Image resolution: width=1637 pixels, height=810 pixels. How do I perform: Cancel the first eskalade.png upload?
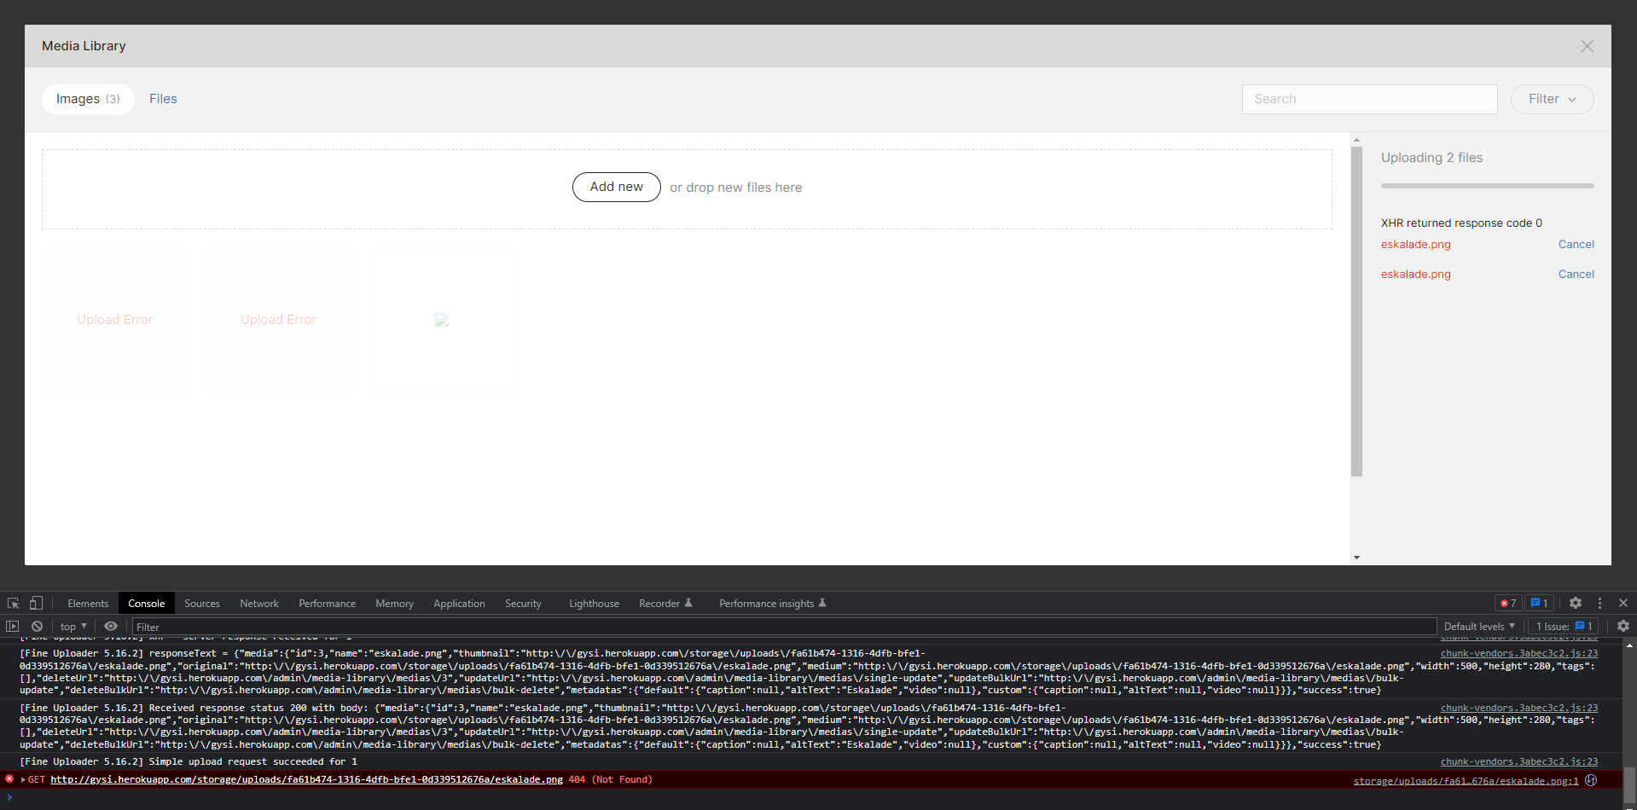click(x=1575, y=245)
